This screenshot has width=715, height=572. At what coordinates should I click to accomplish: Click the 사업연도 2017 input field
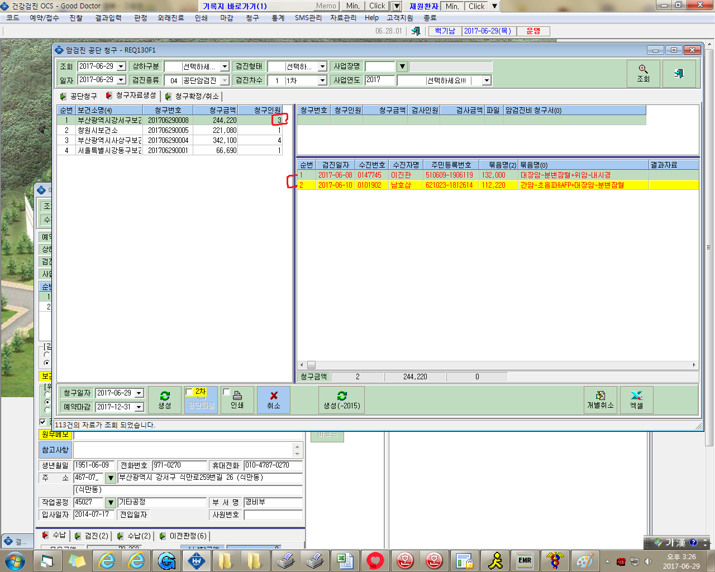(x=380, y=80)
